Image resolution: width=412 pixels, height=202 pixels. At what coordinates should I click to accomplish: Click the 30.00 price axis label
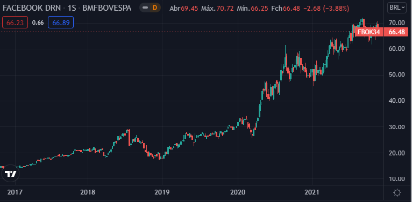tap(397, 127)
